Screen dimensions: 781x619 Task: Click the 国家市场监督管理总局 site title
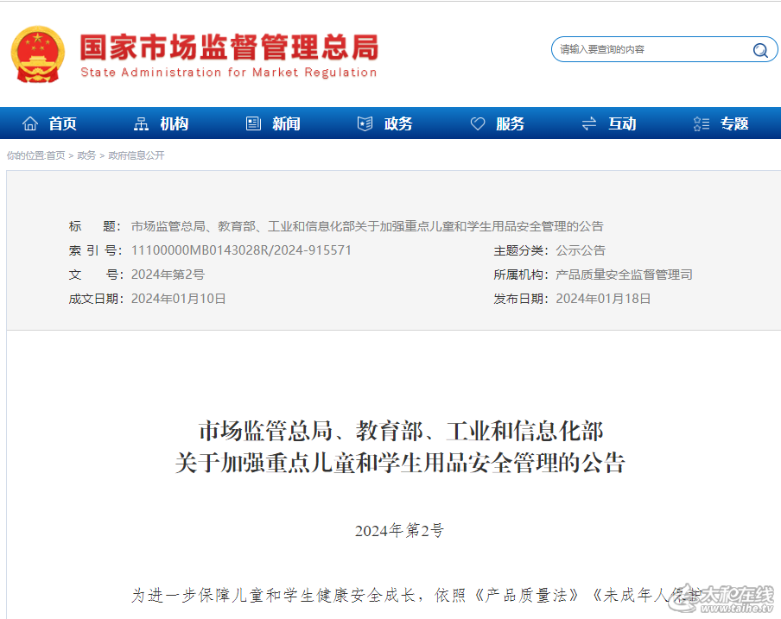pos(229,47)
